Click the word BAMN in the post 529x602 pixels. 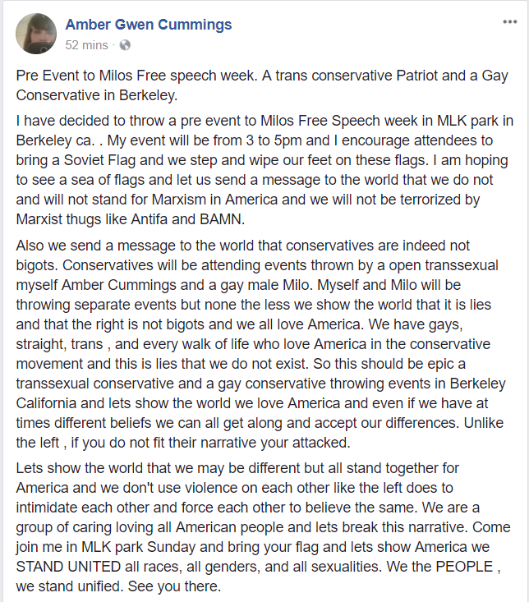(221, 219)
